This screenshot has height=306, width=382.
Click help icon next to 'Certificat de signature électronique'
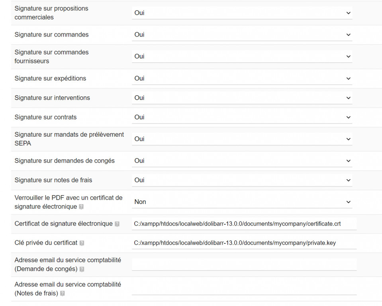coord(117,224)
